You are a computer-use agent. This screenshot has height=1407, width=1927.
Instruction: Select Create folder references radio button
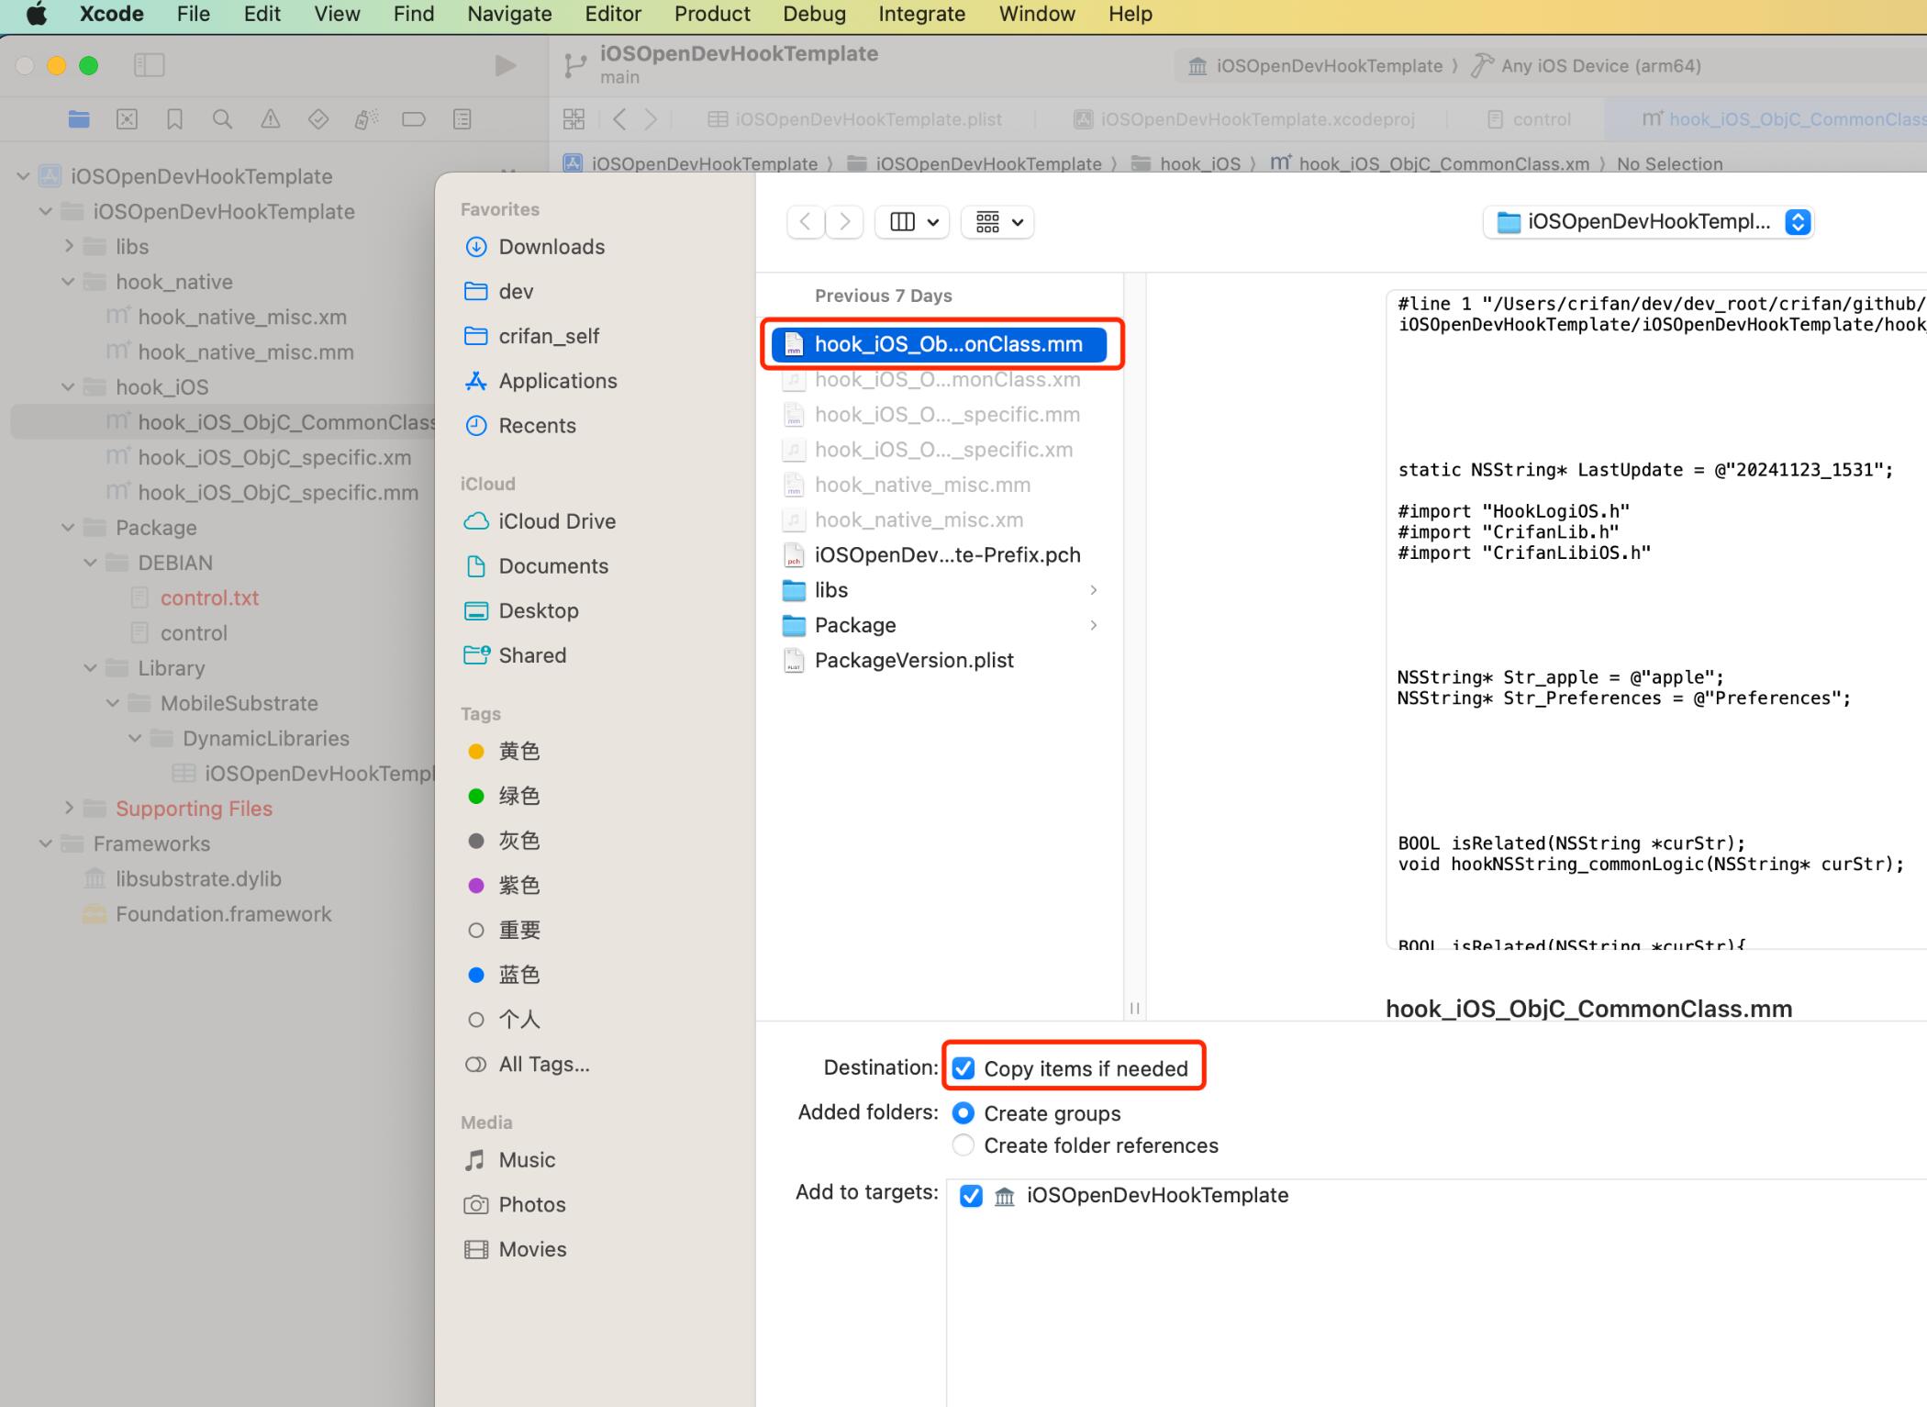click(963, 1145)
